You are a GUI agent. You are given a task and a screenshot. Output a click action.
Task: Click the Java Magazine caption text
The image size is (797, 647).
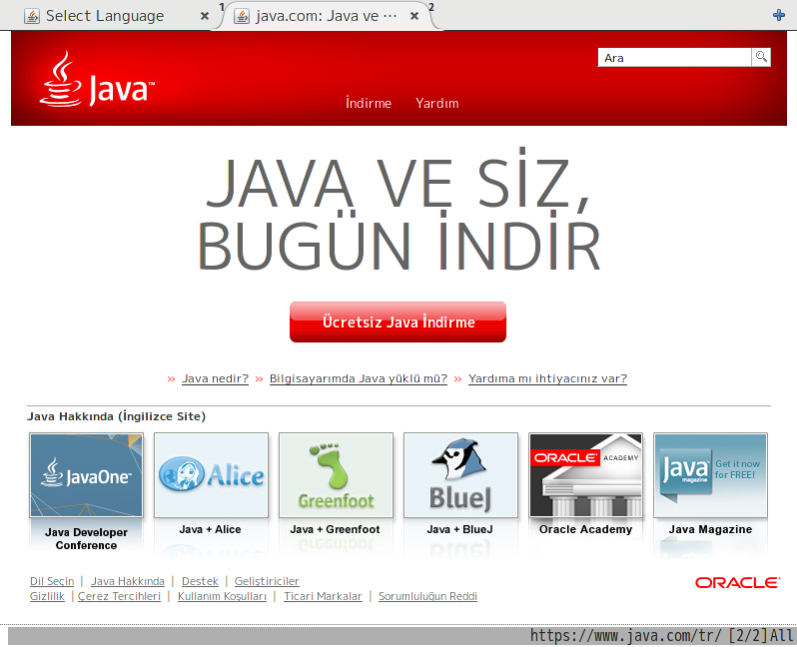(x=710, y=529)
